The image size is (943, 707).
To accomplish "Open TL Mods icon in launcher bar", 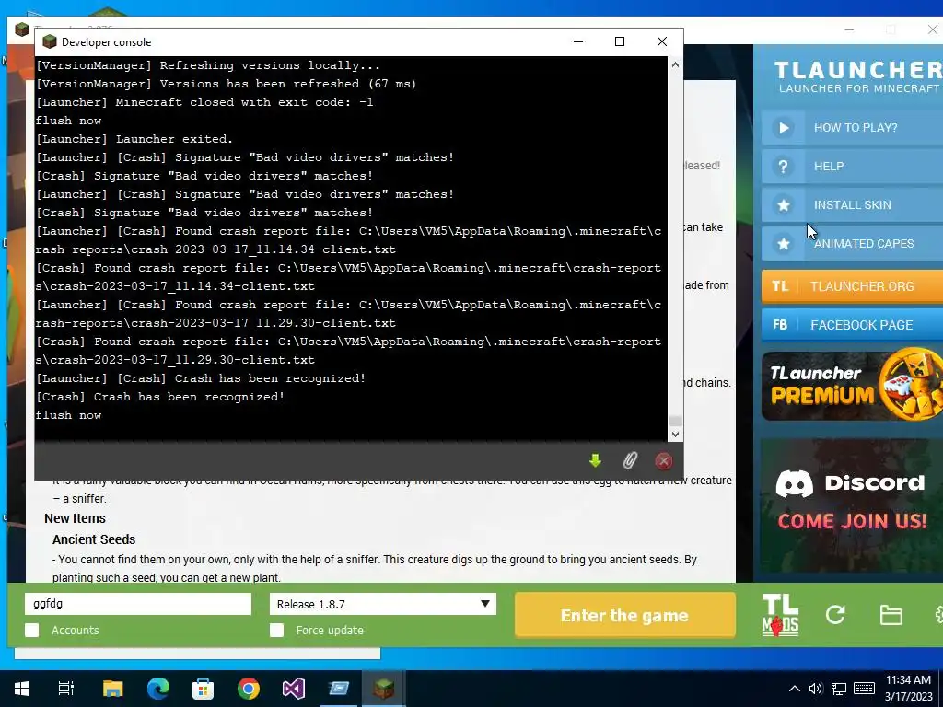I will tap(780, 615).
